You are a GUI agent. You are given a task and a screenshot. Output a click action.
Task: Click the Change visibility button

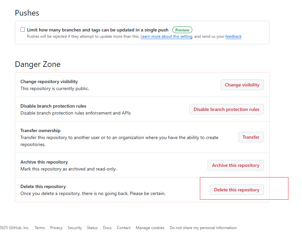point(242,85)
